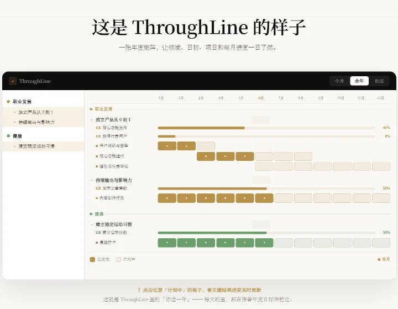Click the green bullet before 晨跑打卡
Screen dimensions: 398x309
coord(97,243)
